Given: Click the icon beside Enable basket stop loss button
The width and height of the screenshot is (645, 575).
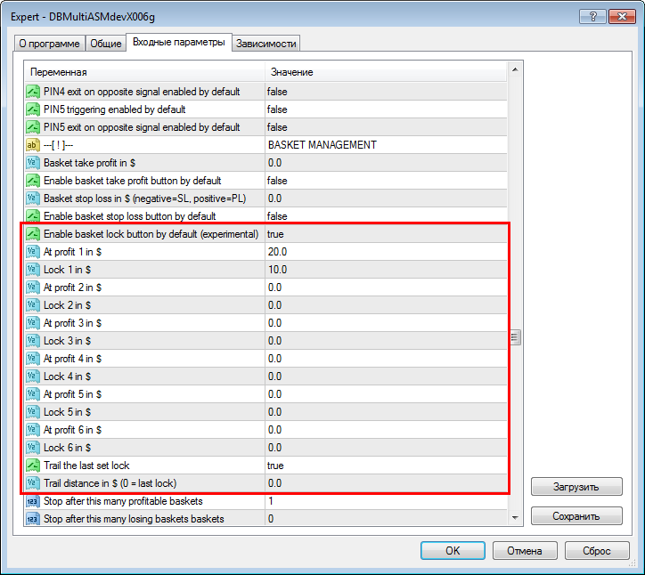Looking at the screenshot, I should coord(33,216).
